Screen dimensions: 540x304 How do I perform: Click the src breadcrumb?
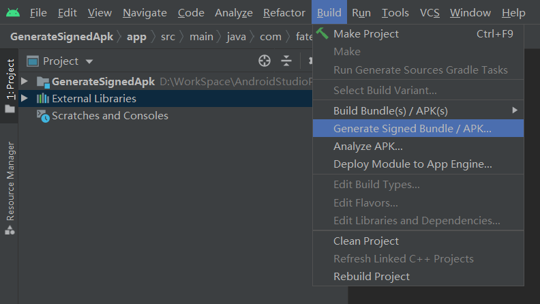click(x=168, y=37)
